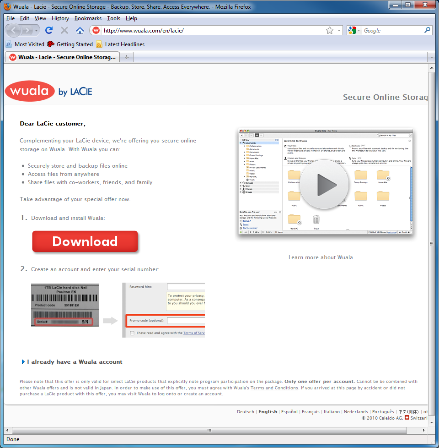Click the by LACIE logo

coord(75,92)
